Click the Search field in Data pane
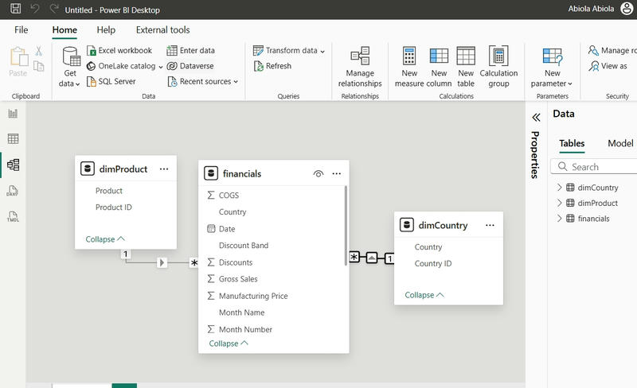637x388 pixels. (597, 167)
